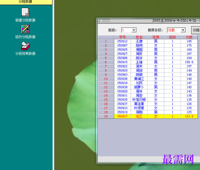Screen dimensions: 200x170
Task: Click score cell 195
Action: [x=189, y=41]
